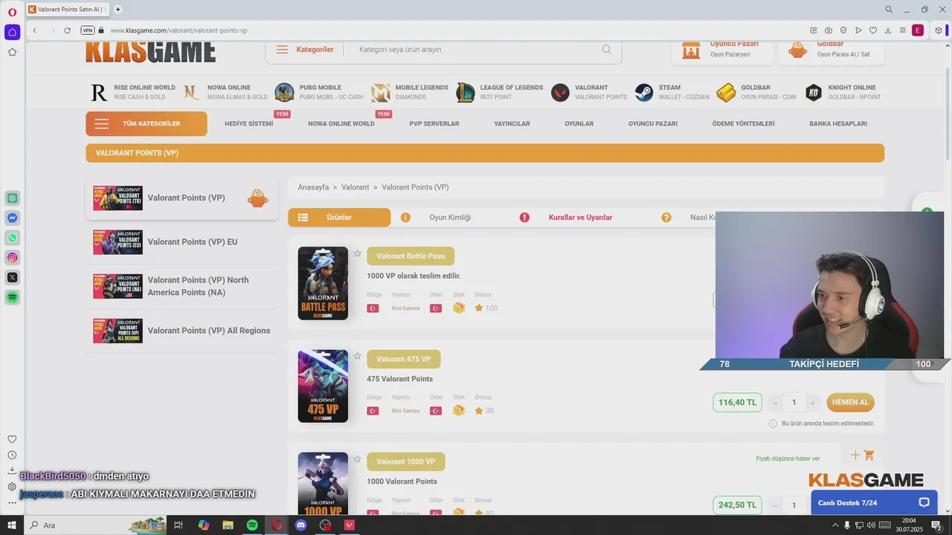Viewport: 952px width, 535px height.
Task: Take a snapshot with camera icon
Action: (829, 30)
